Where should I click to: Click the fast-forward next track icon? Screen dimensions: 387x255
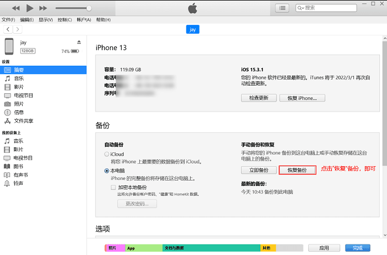click(43, 8)
